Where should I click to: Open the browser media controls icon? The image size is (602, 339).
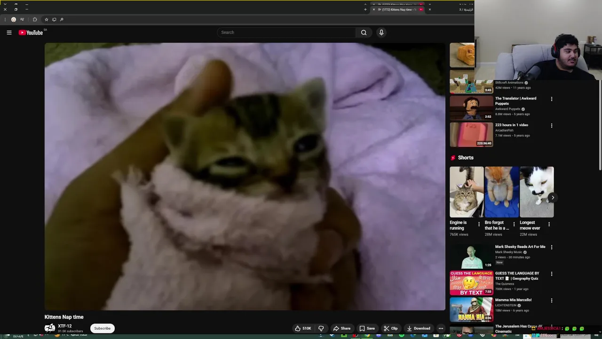22,19
